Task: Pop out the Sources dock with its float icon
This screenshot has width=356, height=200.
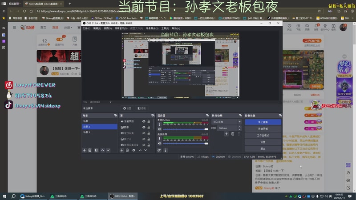Action: 153,116
